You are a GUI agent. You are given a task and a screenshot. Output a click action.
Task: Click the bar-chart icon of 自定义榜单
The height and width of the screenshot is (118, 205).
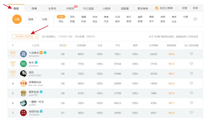tap(157, 8)
